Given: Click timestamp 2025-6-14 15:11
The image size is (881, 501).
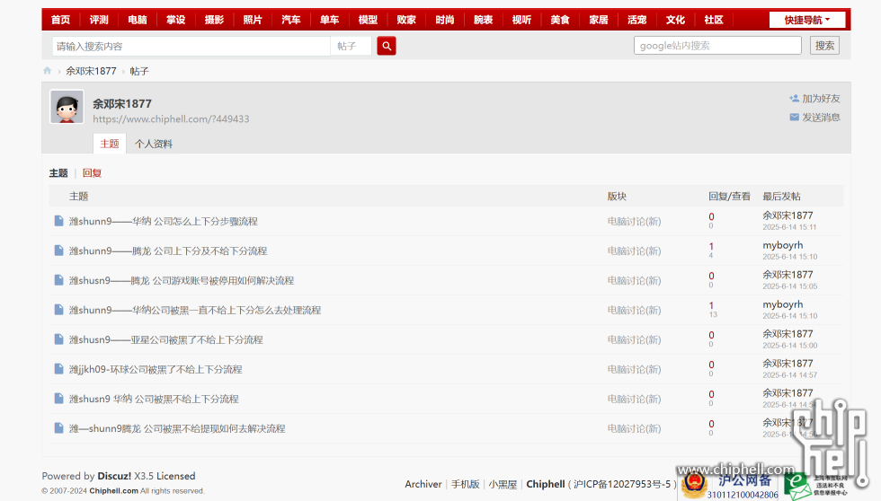Looking at the screenshot, I should point(789,227).
